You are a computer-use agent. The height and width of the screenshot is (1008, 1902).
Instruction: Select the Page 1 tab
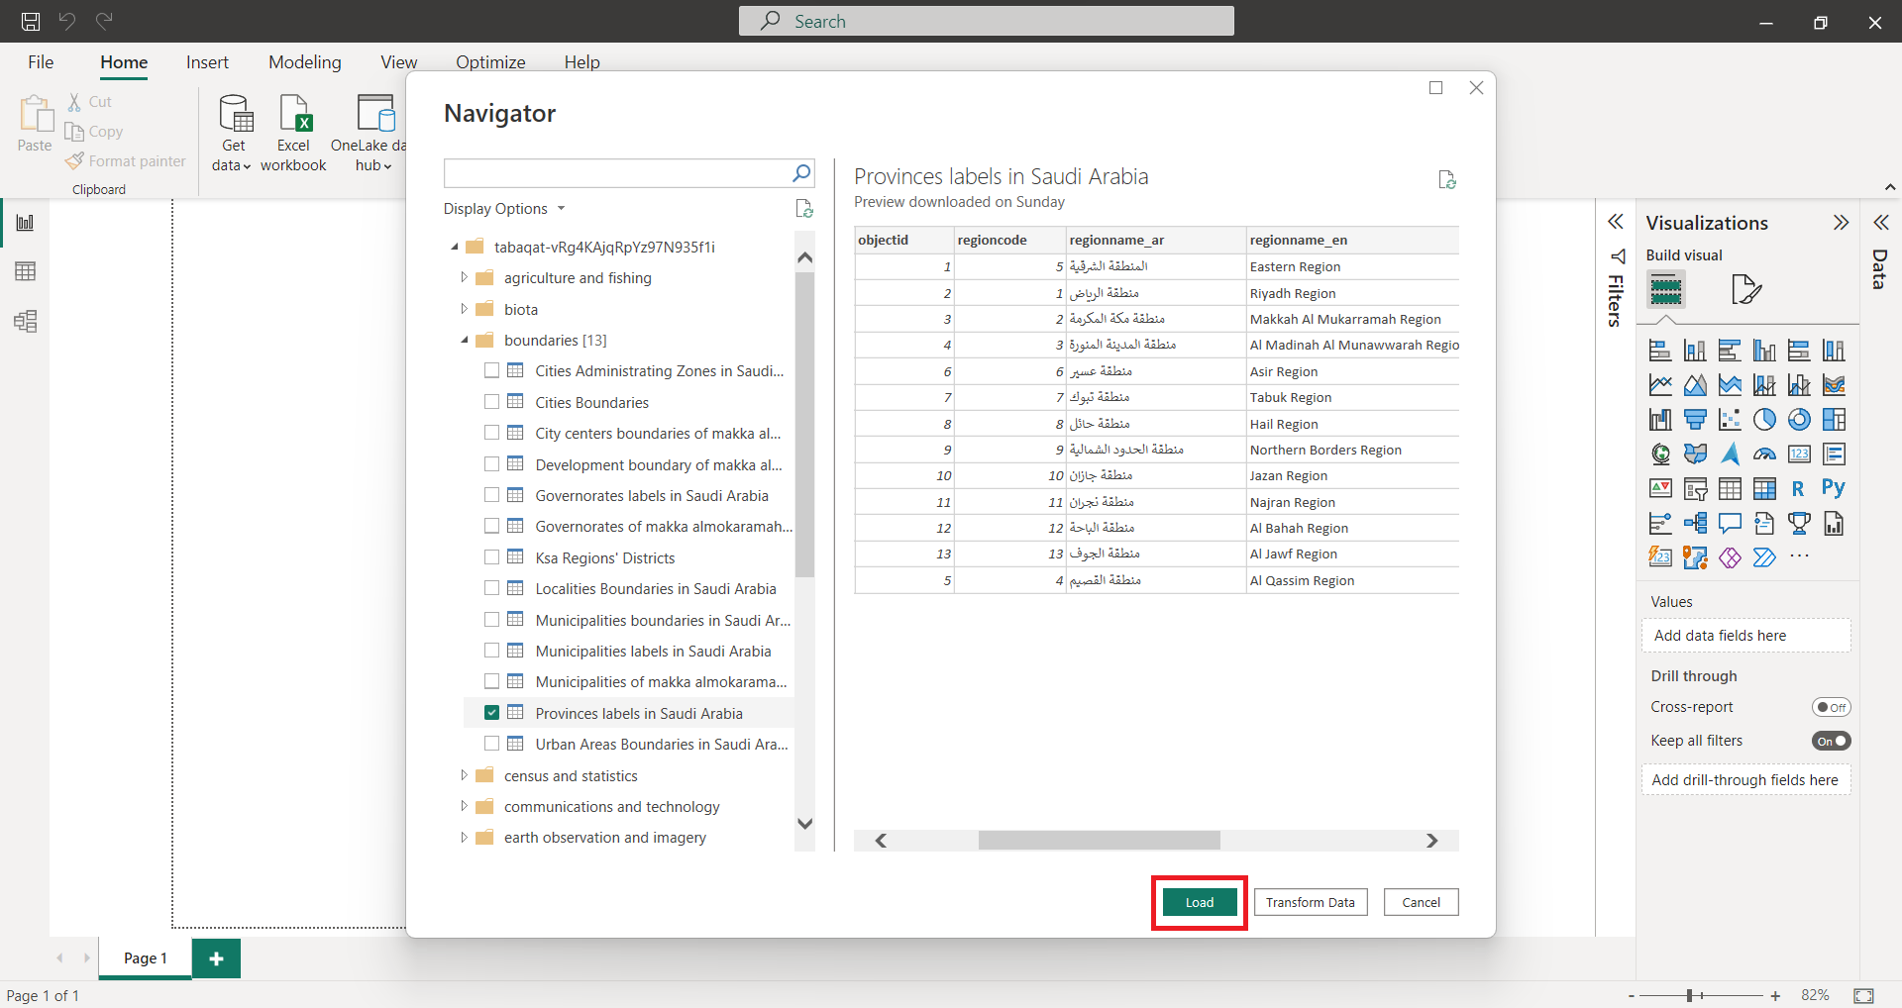tap(146, 958)
